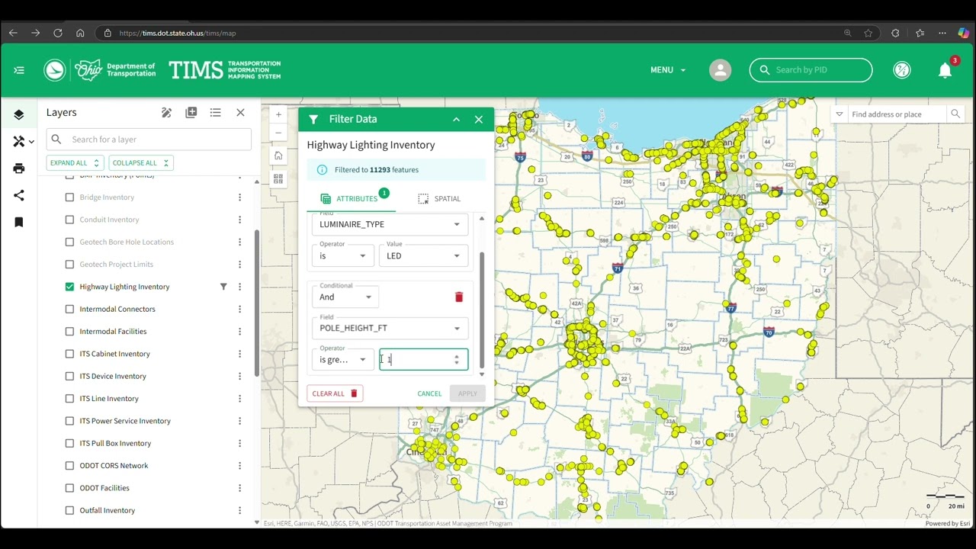Click the Find address or place box
Screen dimensions: 976x549
(x=897, y=114)
